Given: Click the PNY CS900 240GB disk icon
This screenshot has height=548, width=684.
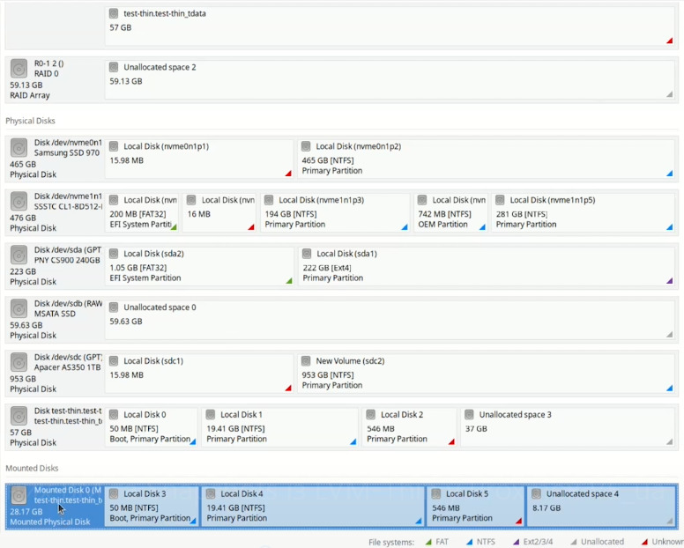Looking at the screenshot, I should 19,255.
